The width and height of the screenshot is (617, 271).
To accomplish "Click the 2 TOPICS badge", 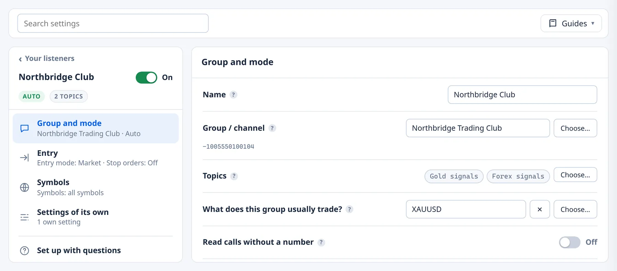I will pos(69,96).
